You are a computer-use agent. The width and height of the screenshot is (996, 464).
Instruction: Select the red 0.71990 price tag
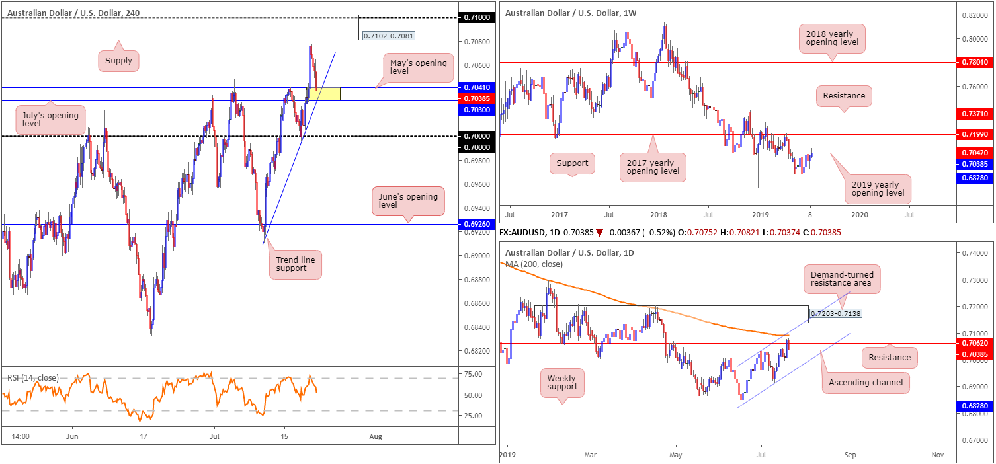(975, 134)
